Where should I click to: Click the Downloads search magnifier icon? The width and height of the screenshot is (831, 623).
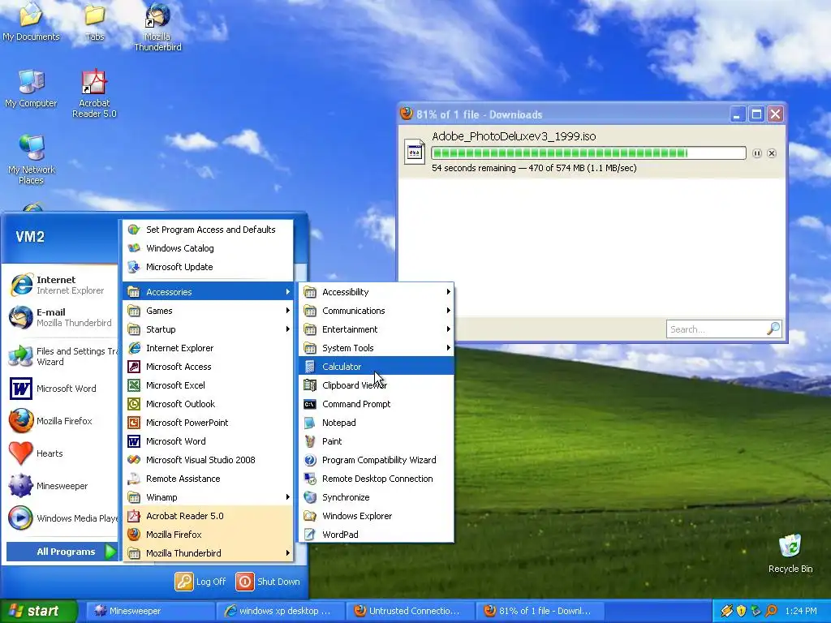[x=773, y=329]
